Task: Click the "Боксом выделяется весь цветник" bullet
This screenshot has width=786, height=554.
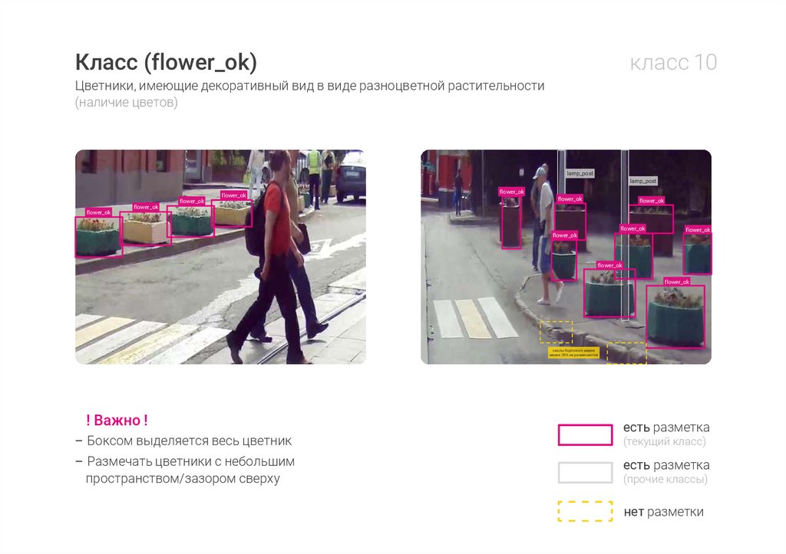Action: [189, 441]
